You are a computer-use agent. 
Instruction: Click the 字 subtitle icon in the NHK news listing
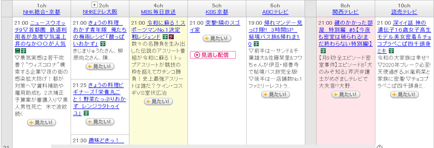click(x=23, y=51)
